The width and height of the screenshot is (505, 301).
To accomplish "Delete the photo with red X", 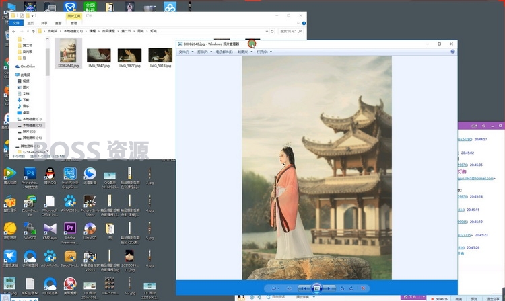I will (x=363, y=288).
